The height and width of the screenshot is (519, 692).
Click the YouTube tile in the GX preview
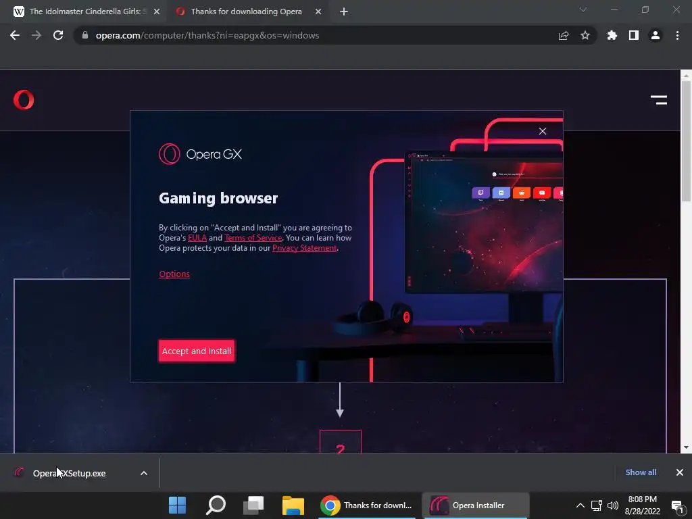542,193
